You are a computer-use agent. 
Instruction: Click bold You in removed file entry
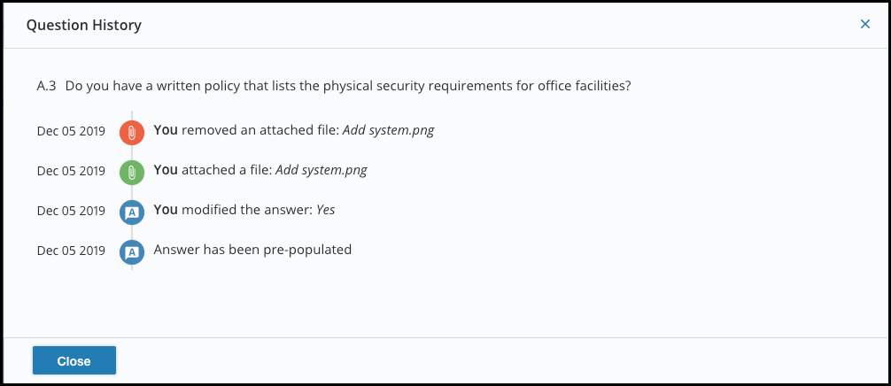tap(166, 130)
